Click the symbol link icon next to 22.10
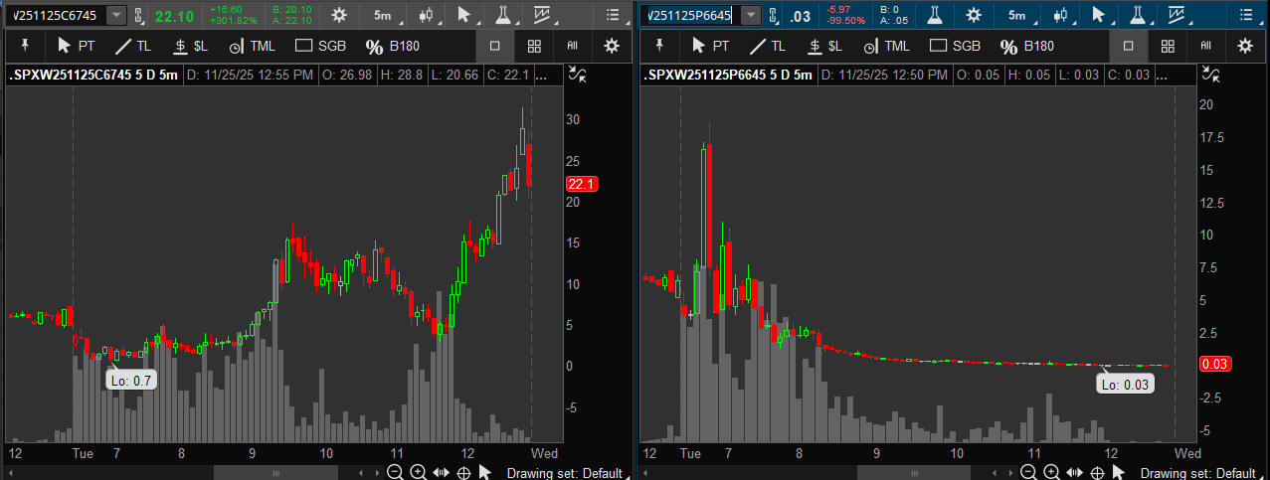The width and height of the screenshot is (1270, 480). coord(138,15)
